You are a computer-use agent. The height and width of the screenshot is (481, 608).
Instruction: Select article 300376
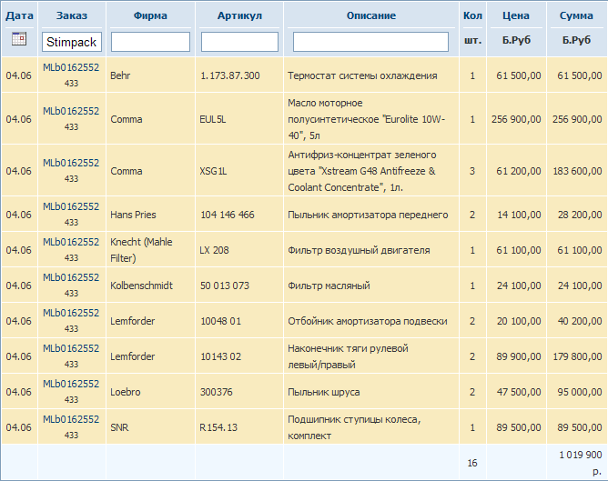217,392
